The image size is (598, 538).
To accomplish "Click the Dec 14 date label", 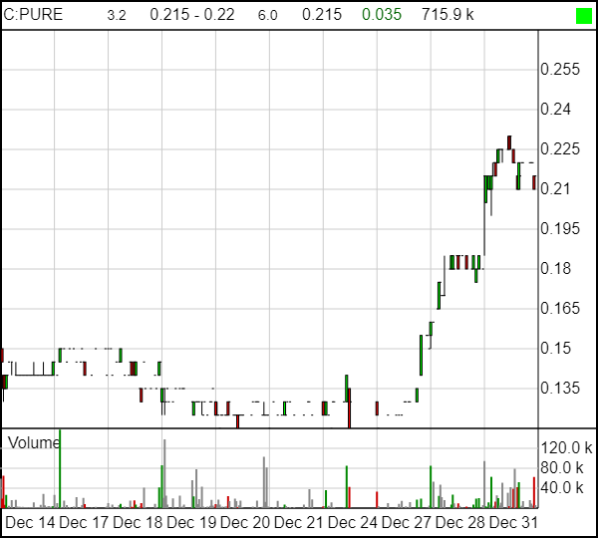I will coord(30,522).
